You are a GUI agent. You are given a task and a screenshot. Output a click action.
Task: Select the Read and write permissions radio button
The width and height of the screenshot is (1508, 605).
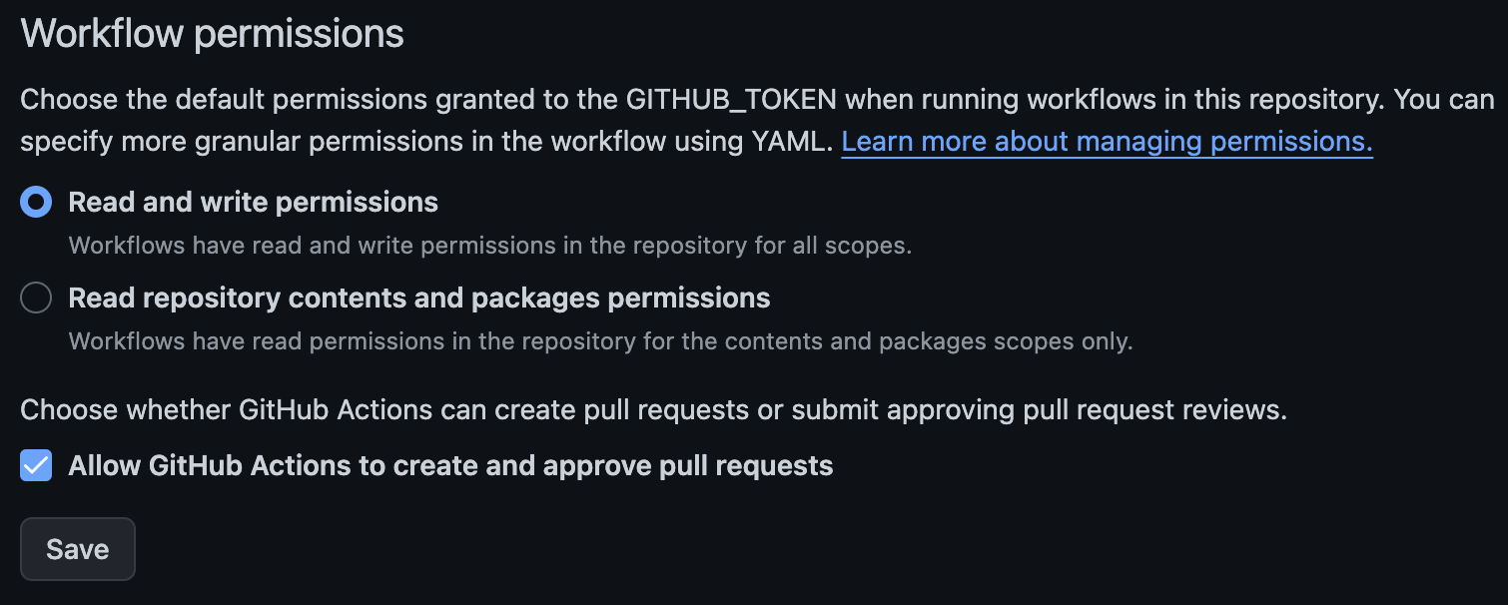(36, 203)
